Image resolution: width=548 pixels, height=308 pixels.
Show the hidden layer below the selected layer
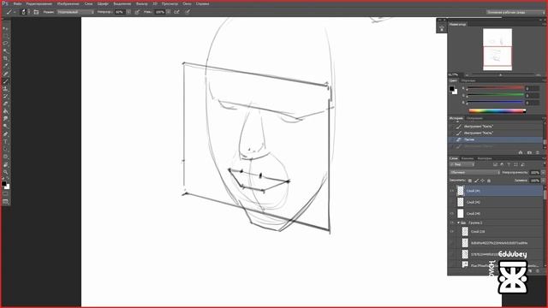pos(452,202)
